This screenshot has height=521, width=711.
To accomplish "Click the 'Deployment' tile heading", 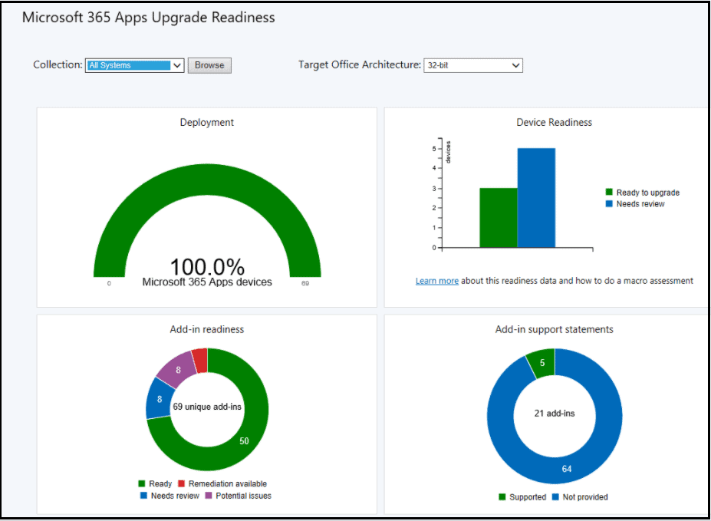I will click(207, 123).
